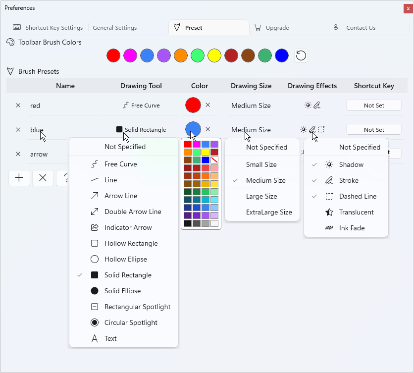Open the red preset's Free Curve tool dropdown
414x373 pixels.
coord(141,106)
